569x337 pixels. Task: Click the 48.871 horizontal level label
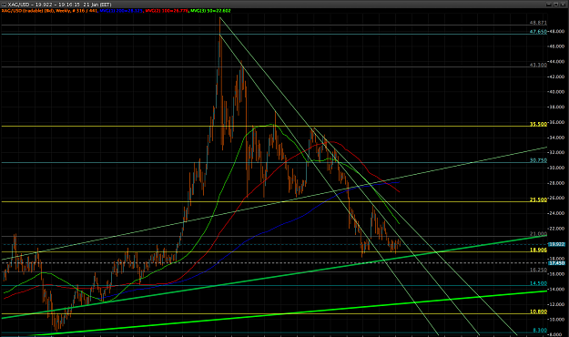click(538, 23)
